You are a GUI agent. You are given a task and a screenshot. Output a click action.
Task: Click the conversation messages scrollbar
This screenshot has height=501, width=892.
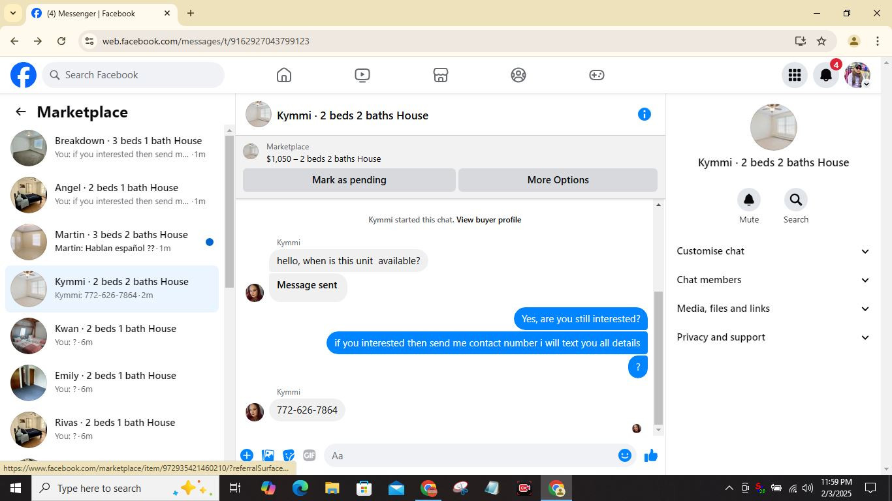658,357
